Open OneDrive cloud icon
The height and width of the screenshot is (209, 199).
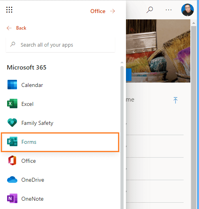click(12, 179)
